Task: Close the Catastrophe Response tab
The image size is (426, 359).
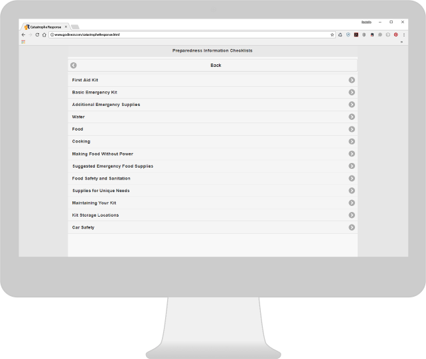Action: click(x=66, y=27)
